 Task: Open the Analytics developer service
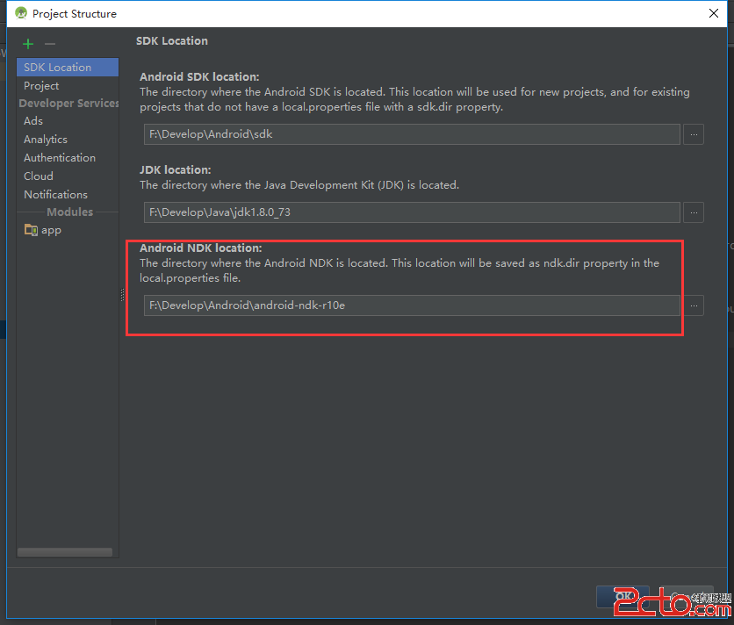pyautogui.click(x=46, y=139)
